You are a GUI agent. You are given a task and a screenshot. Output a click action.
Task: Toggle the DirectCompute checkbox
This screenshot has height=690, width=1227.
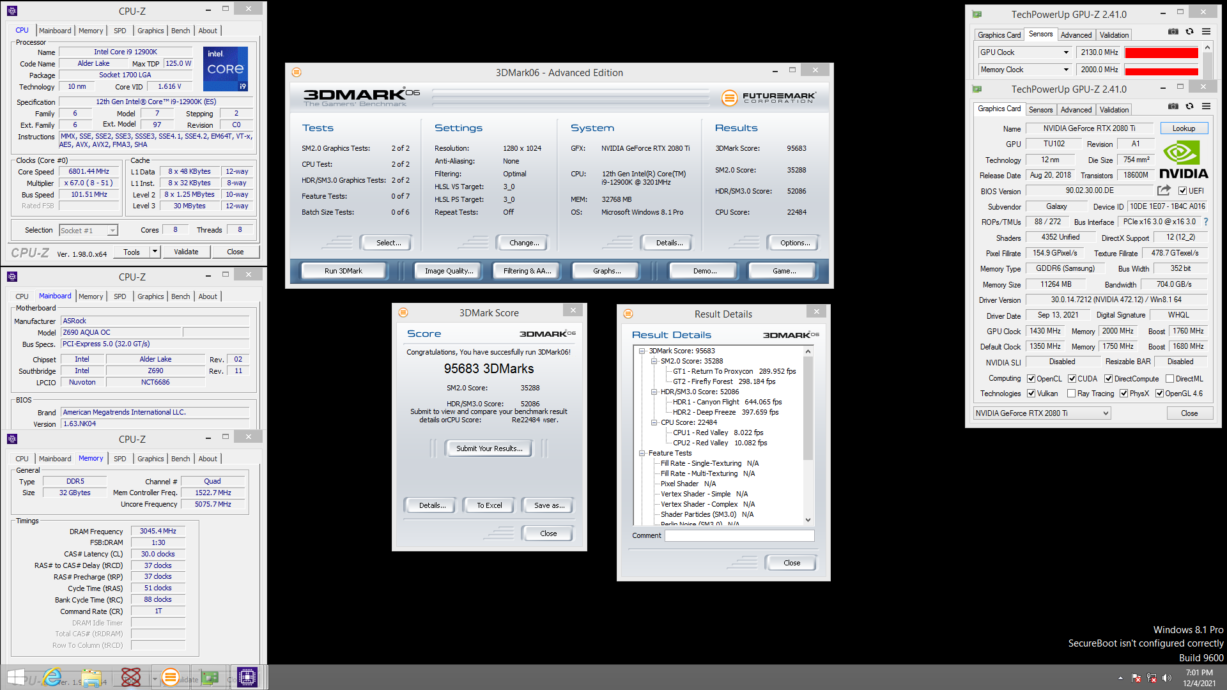[1108, 378]
